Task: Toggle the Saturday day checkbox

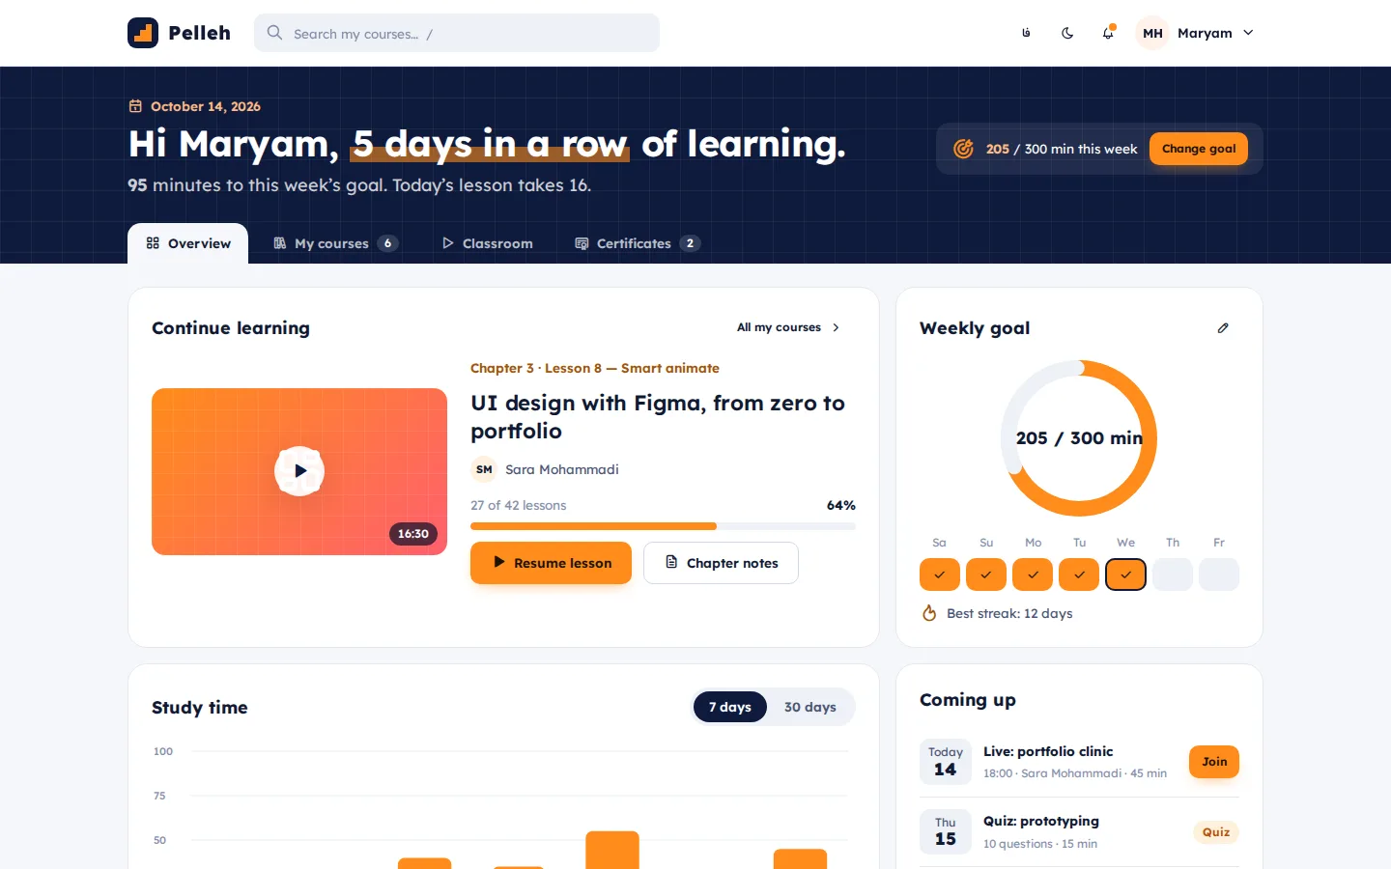Action: click(x=940, y=575)
